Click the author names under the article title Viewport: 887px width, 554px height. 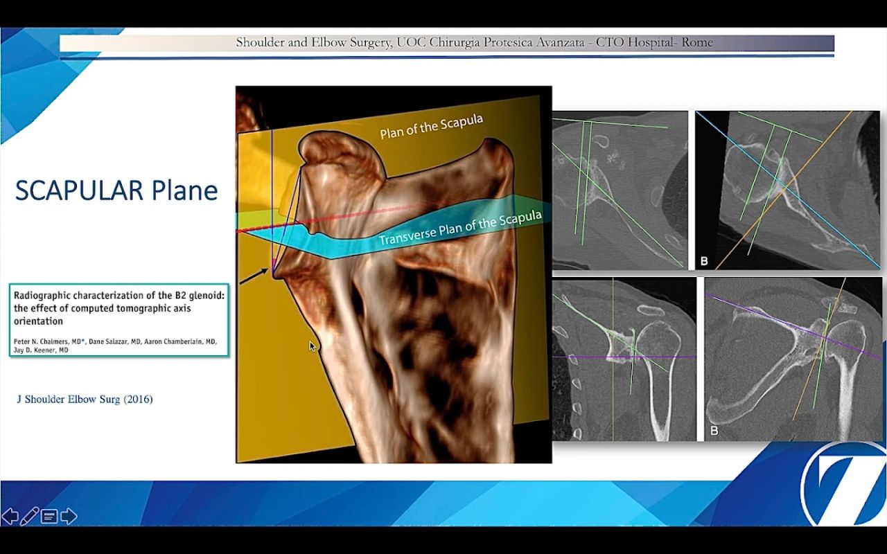(115, 346)
